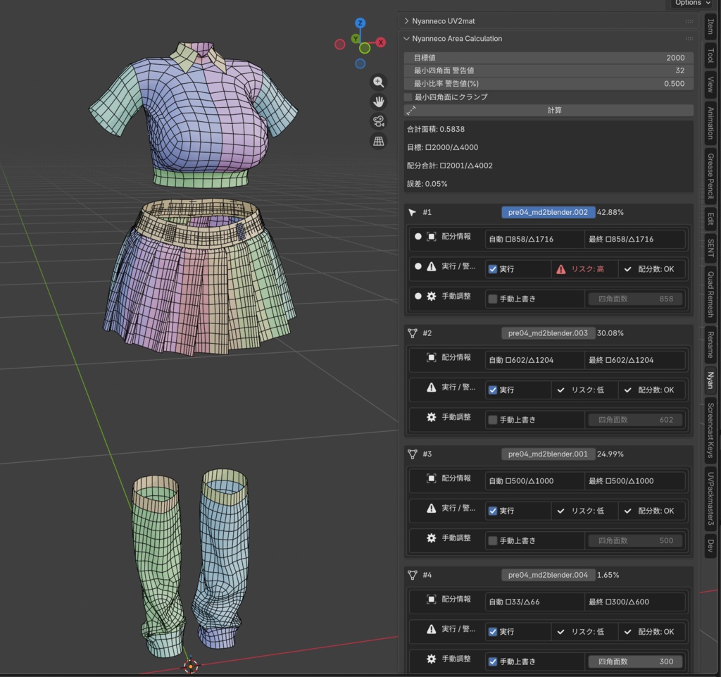Click the viewport zoom magnifier icon
721x677 pixels.
(379, 82)
